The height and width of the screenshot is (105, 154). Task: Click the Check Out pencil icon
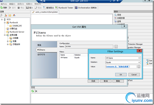(x=36, y=8)
